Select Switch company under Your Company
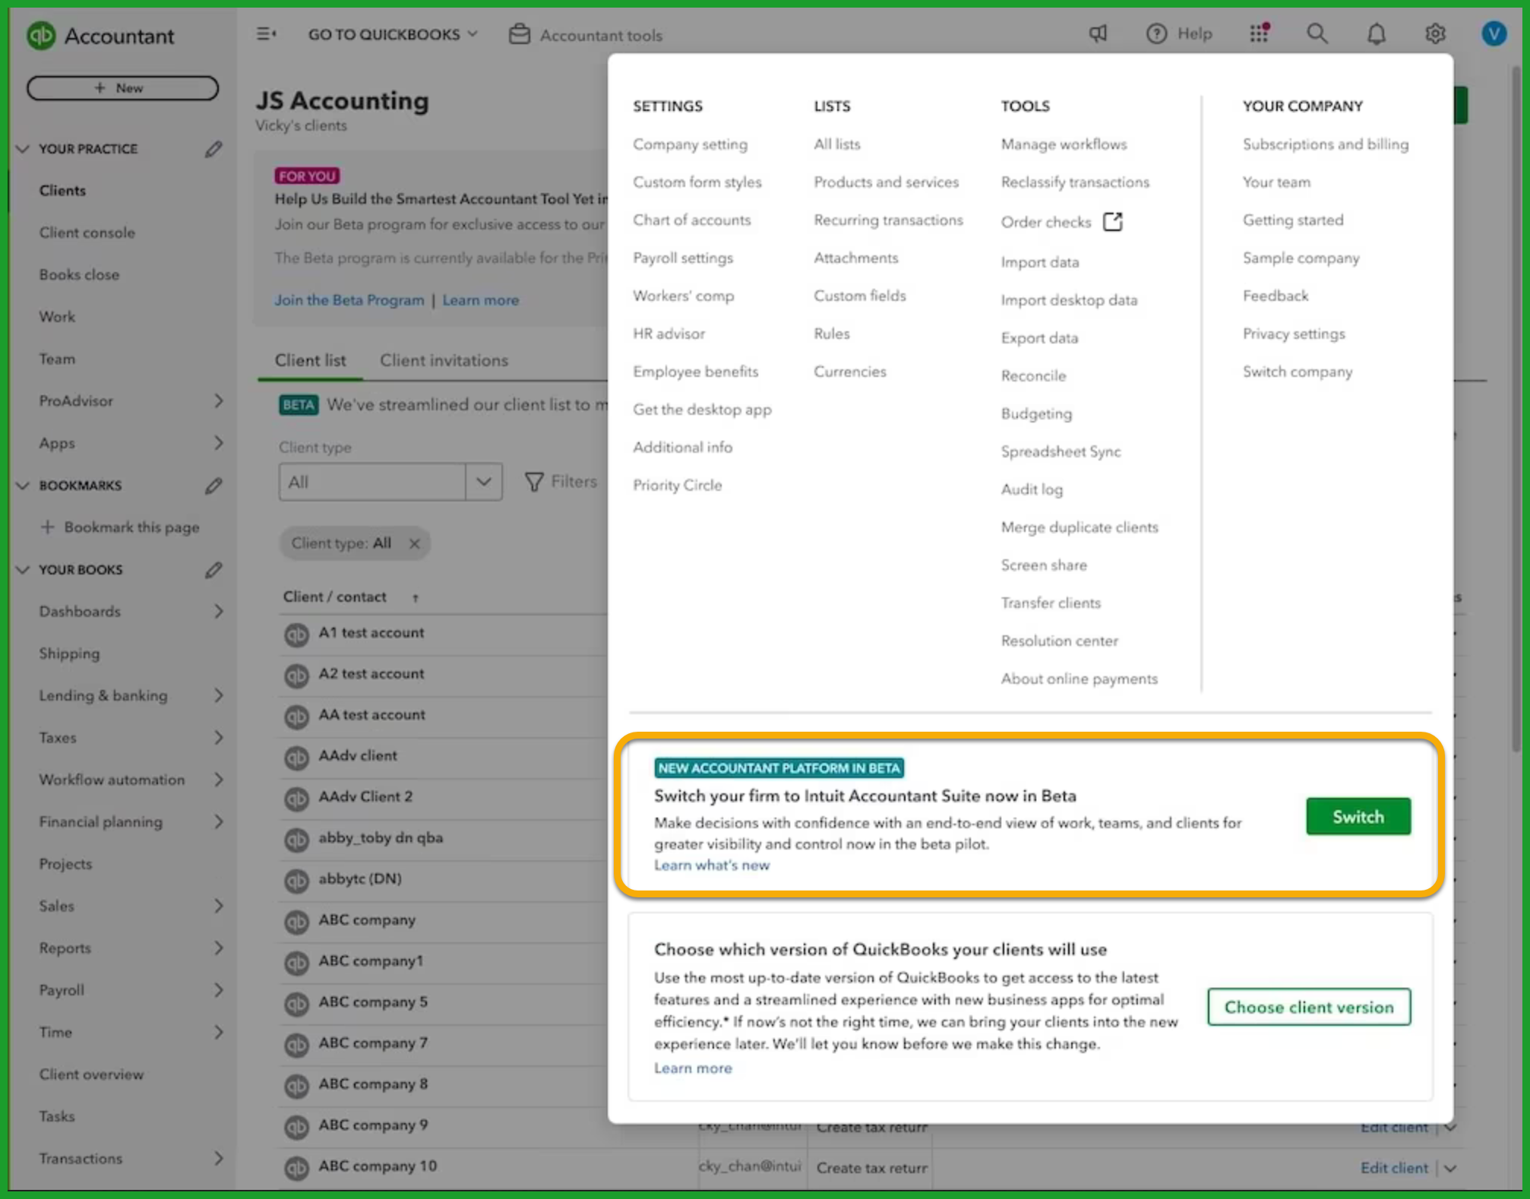The height and width of the screenshot is (1199, 1530). (x=1297, y=371)
